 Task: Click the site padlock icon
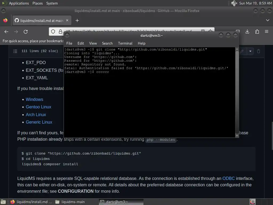(61, 31)
